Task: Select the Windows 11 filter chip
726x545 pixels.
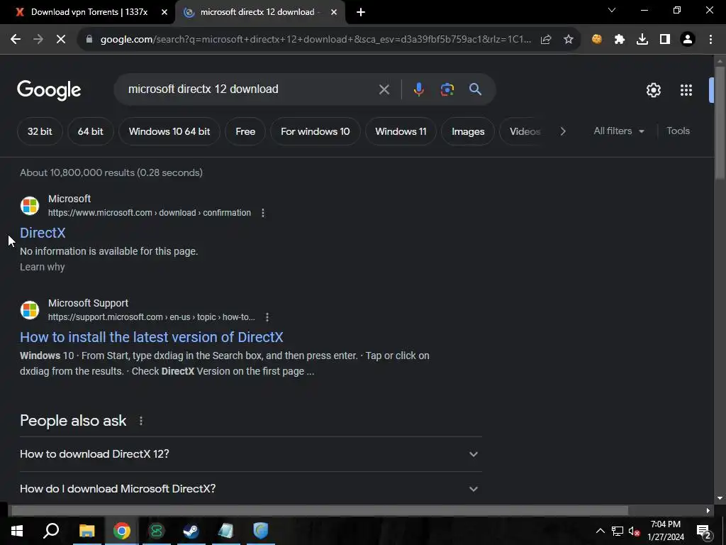Action: 401,131
